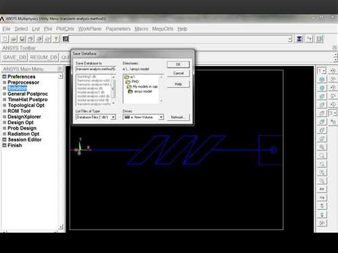The image size is (338, 253).
Task: Open the Contact Manager icon
Action: pyautogui.click(x=320, y=39)
